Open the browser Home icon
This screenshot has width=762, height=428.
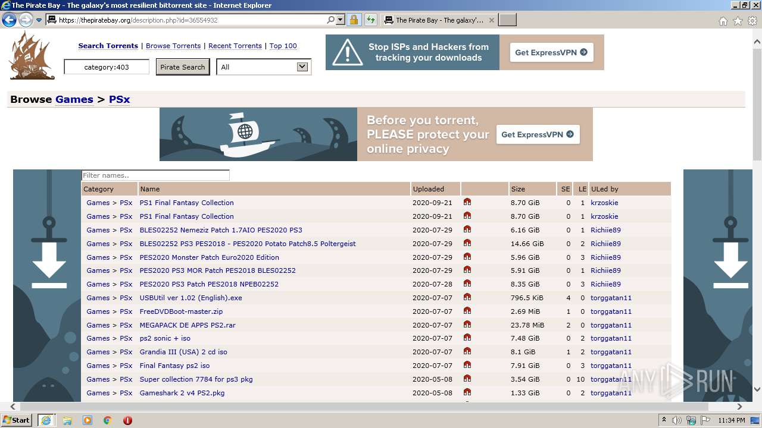[723, 21]
